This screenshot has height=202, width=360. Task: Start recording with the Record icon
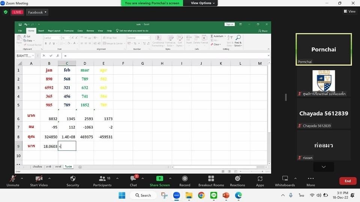tap(184, 179)
